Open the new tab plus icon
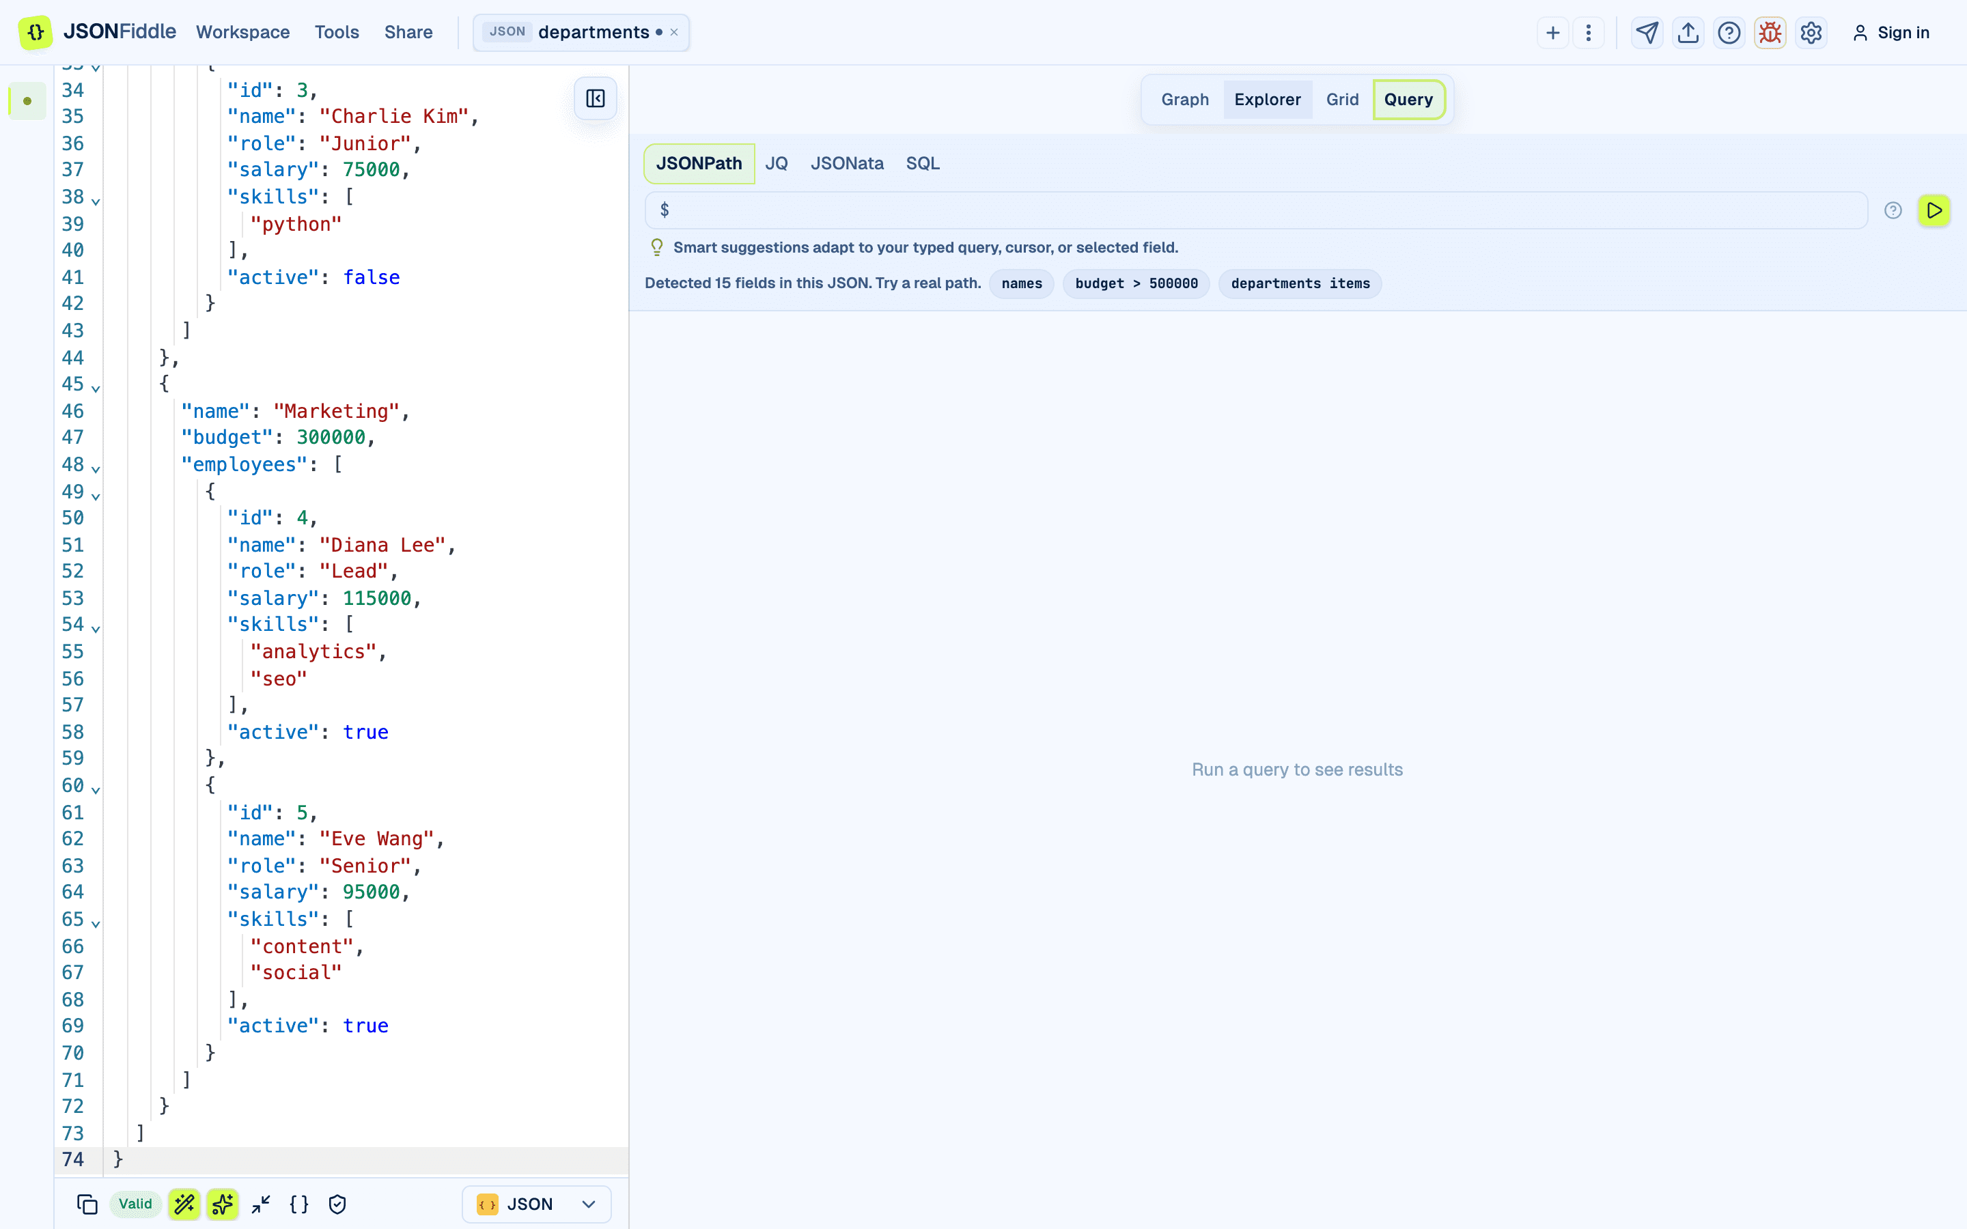 point(1552,33)
